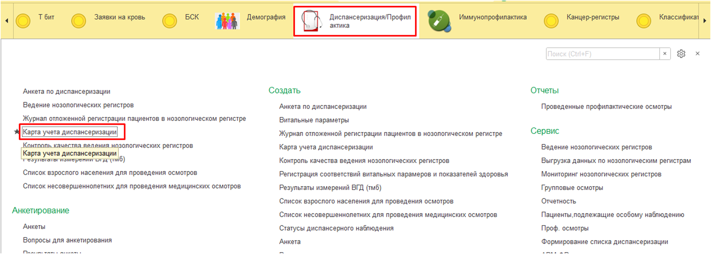This screenshot has height=254, width=711.
Task: Click in the Поиск (Ctrl+F) search field
Action: pyautogui.click(x=602, y=54)
